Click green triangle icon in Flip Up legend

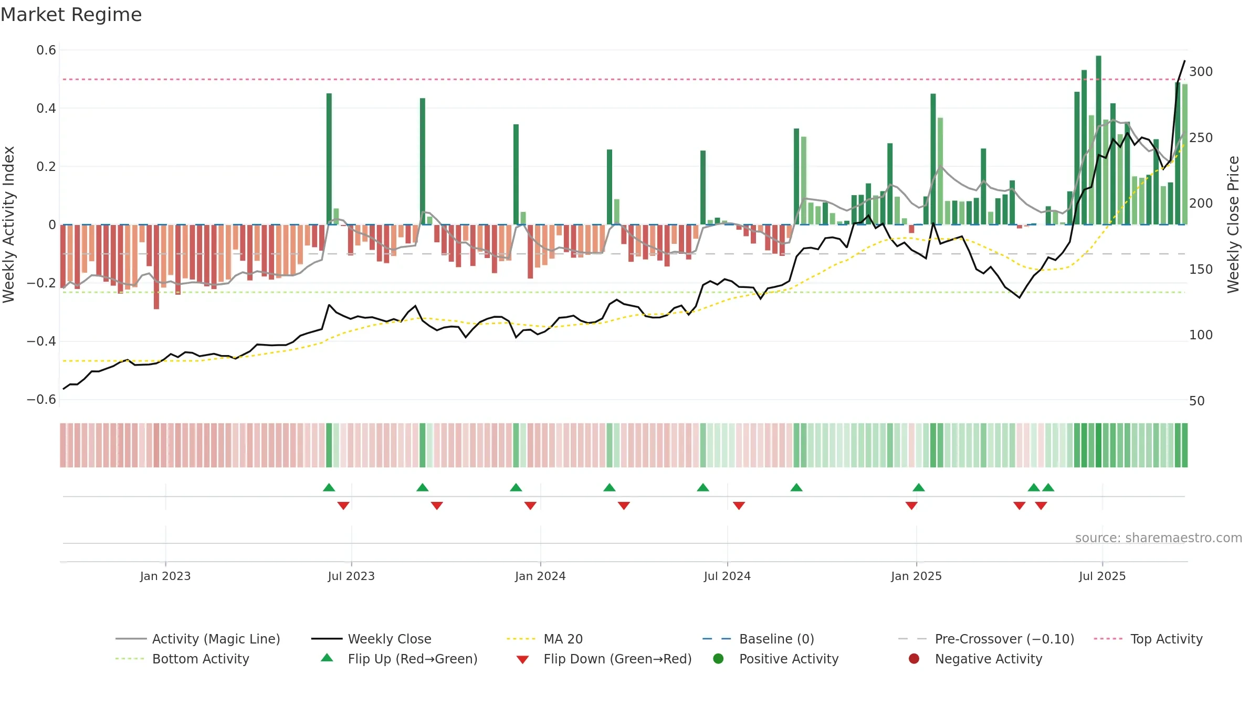click(327, 658)
